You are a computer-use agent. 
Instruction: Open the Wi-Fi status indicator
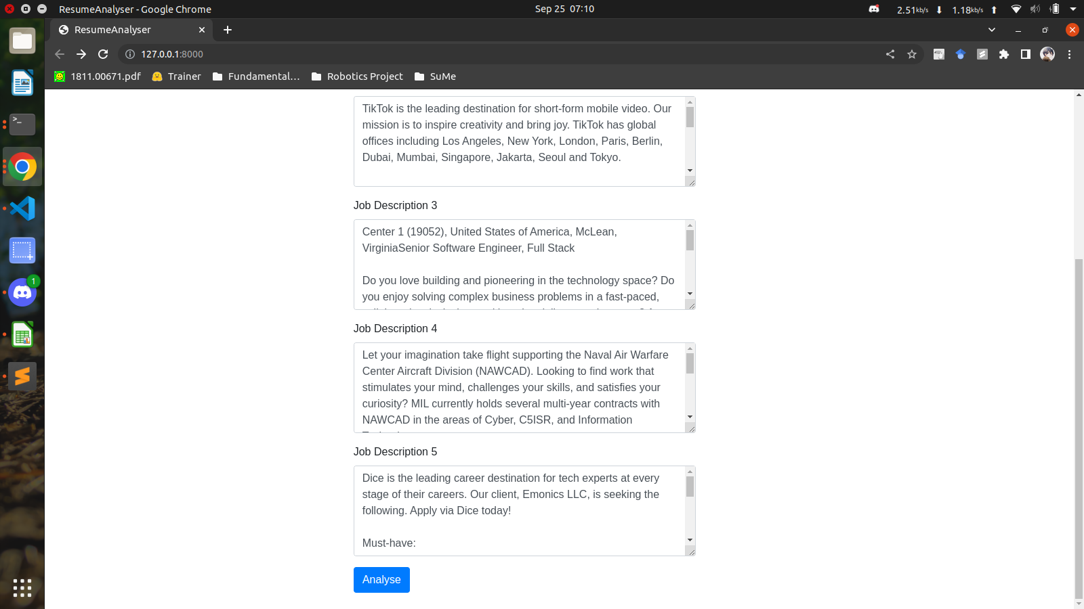tap(1016, 9)
